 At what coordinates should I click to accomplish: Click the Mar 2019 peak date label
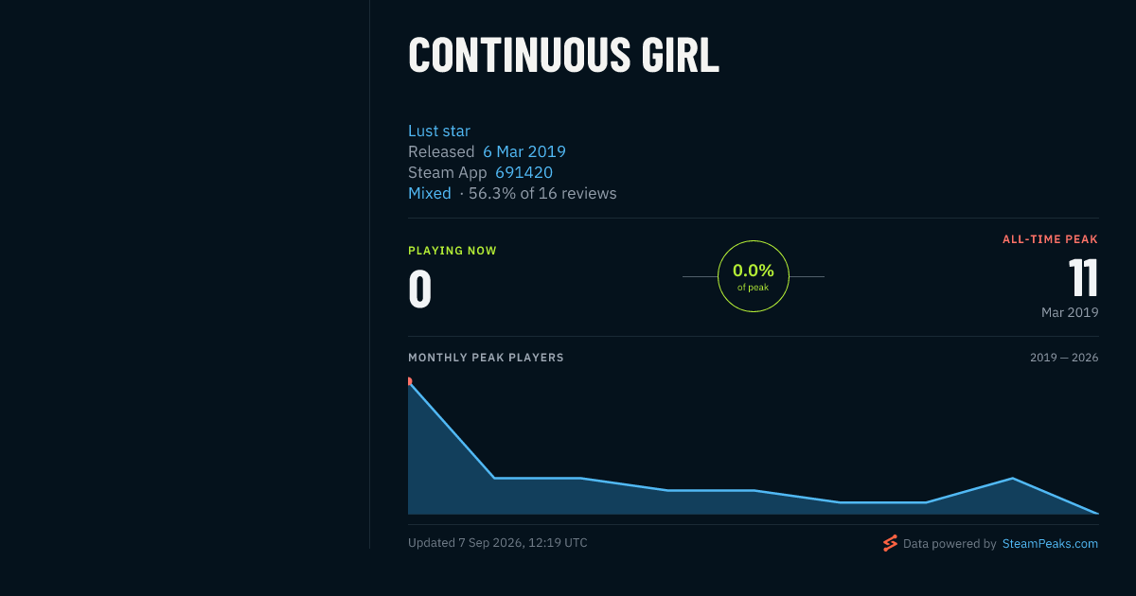click(x=1070, y=312)
